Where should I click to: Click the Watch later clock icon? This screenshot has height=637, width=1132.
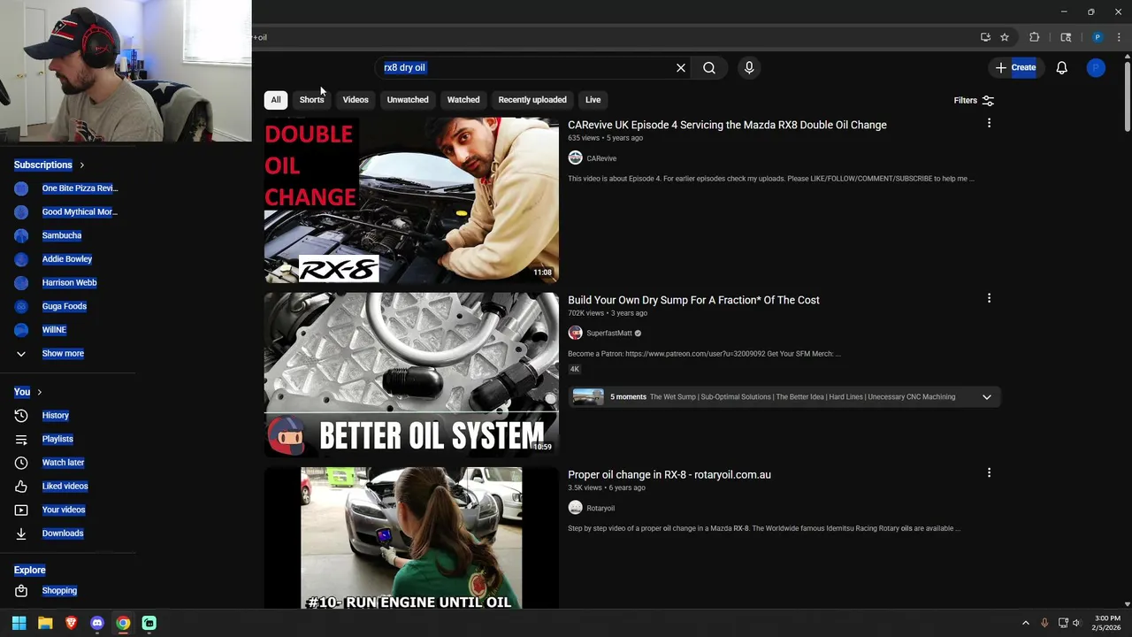(21, 462)
